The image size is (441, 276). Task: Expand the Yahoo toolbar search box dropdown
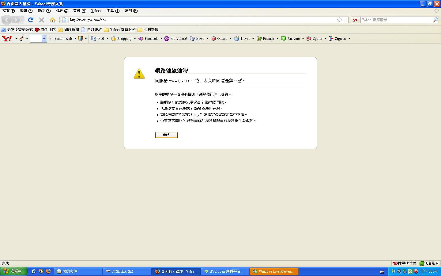(x=44, y=39)
